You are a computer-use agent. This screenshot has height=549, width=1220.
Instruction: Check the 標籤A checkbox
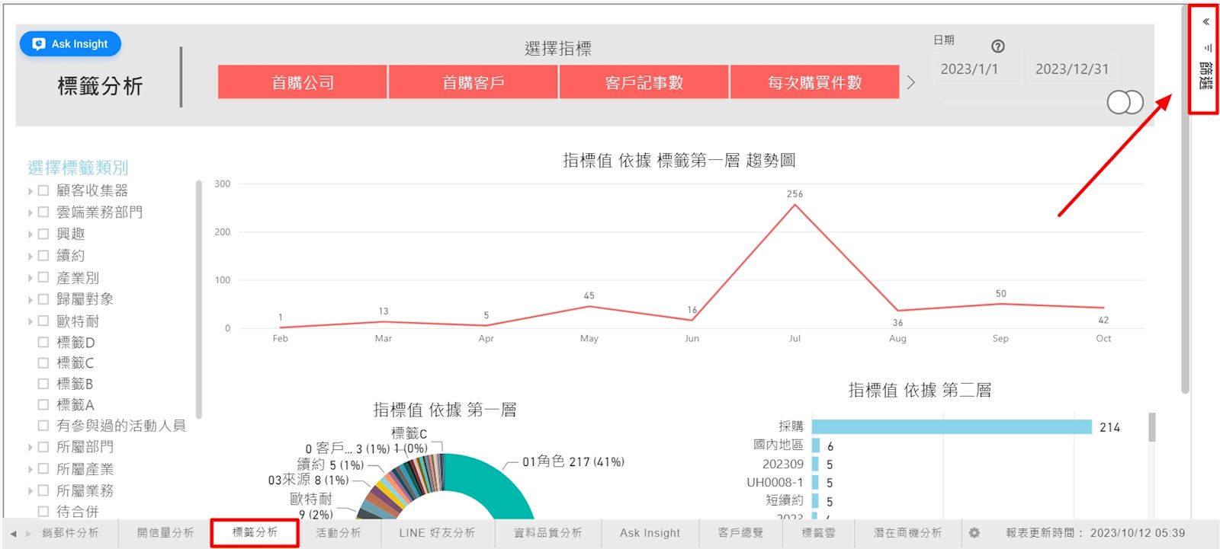[x=43, y=405]
